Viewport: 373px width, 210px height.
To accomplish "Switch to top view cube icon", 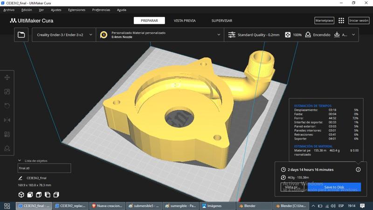I will tap(39, 195).
